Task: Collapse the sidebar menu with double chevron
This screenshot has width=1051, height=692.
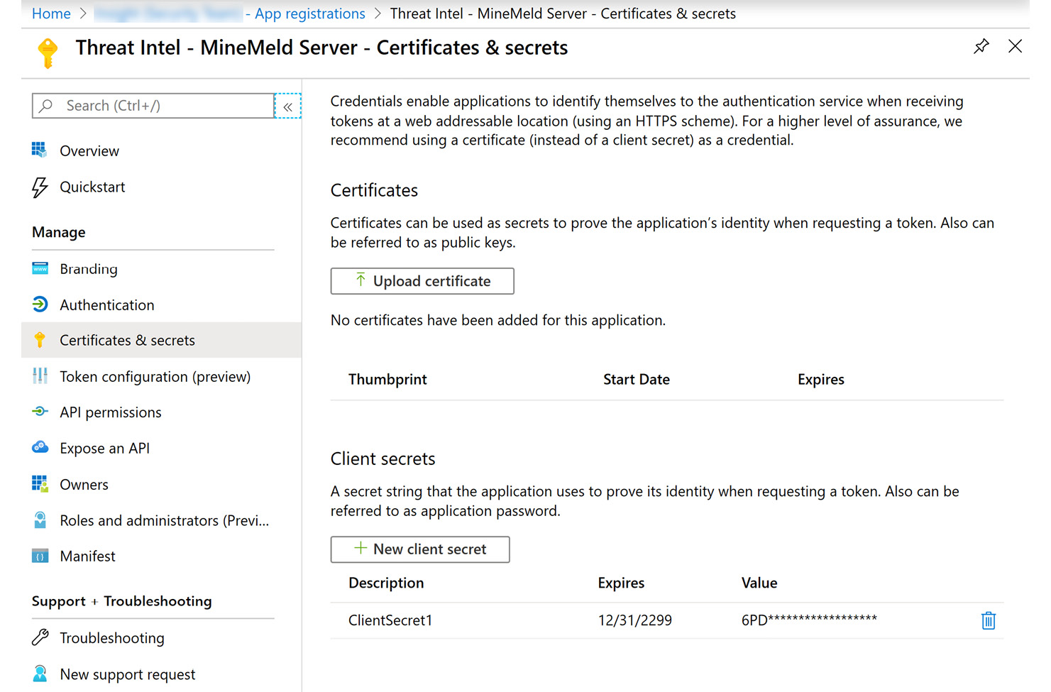Action: 287,106
